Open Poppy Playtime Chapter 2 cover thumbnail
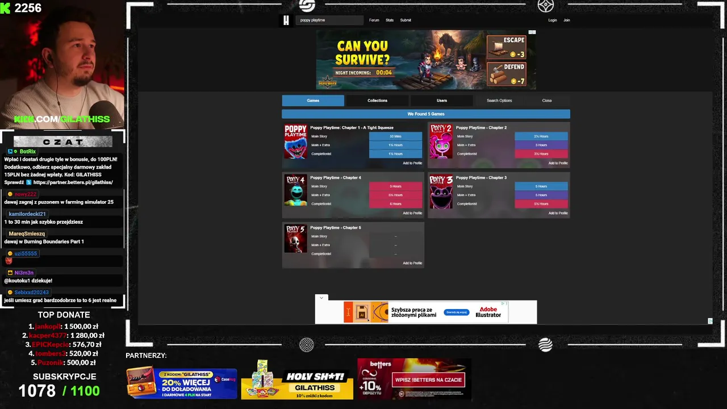Screen dimensions: 727x409 [x=441, y=141]
